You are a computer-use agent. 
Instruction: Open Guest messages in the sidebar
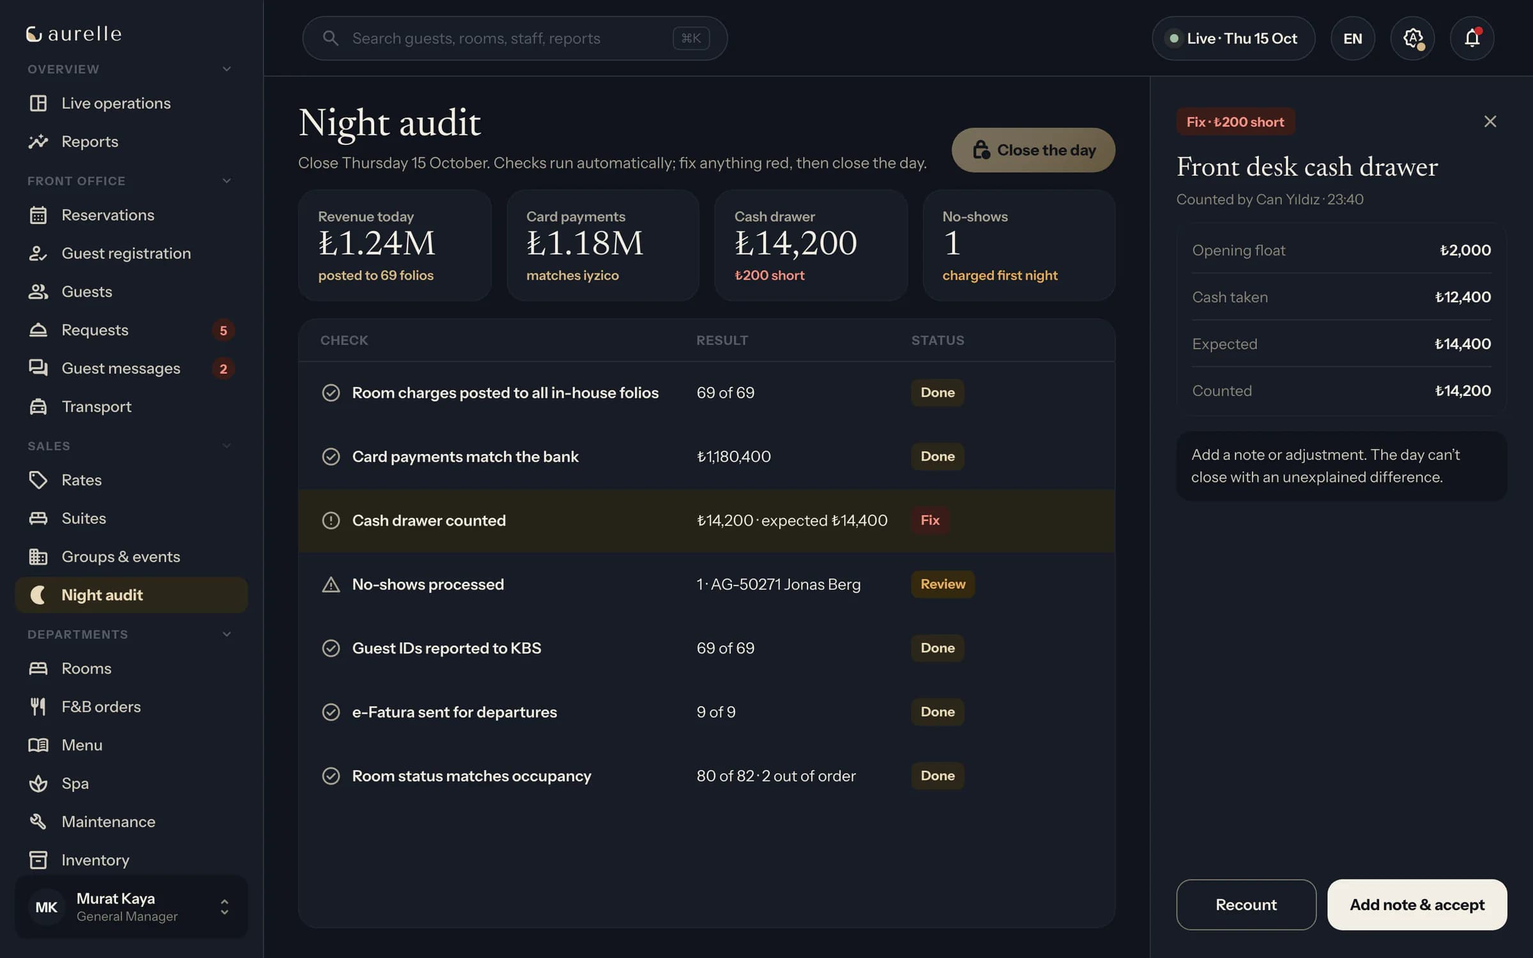(132, 369)
